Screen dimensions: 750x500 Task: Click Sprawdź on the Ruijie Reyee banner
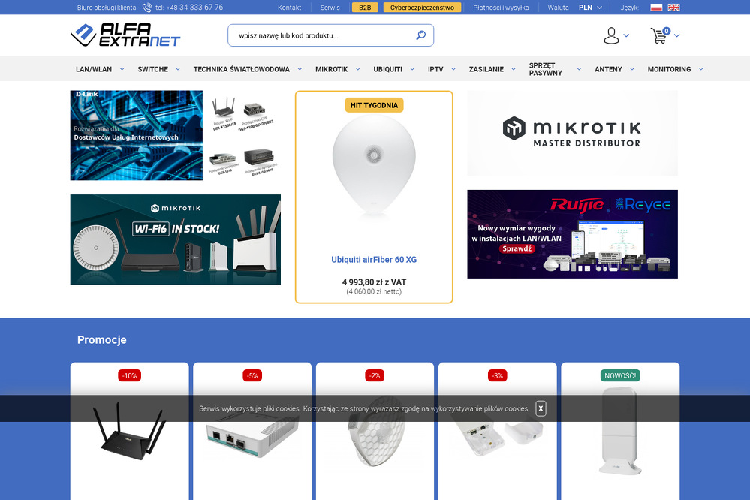point(517,248)
